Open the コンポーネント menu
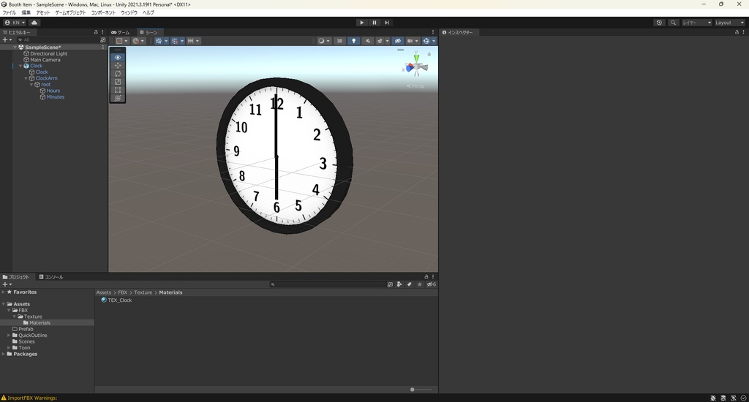749x402 pixels. pos(103,12)
